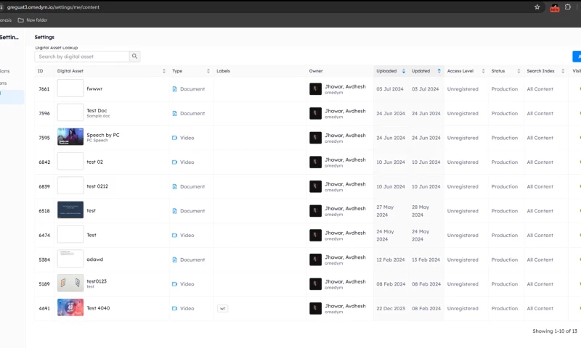Click the video icon in Test 4040 row
This screenshot has height=348, width=581.
point(175,308)
